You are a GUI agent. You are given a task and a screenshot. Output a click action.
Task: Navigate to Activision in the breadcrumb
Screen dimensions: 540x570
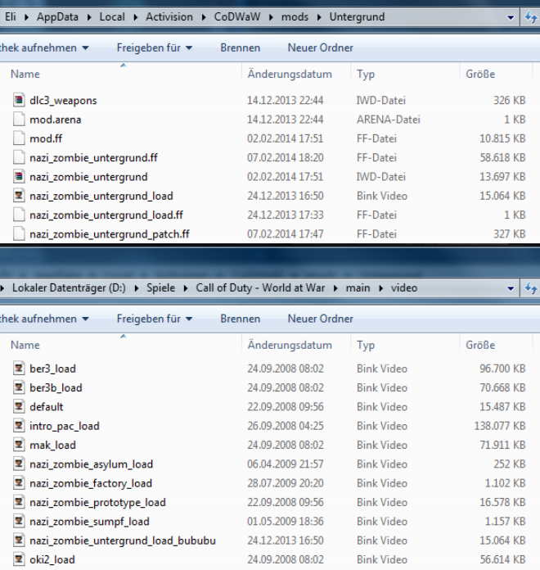[x=169, y=17]
